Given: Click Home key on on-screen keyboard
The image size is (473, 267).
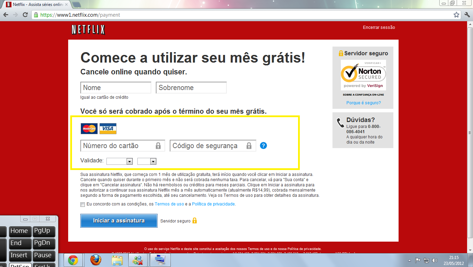Looking at the screenshot, I should (x=20, y=232).
